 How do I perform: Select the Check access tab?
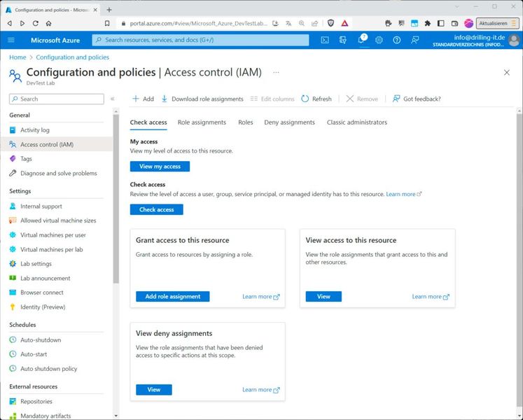pos(148,122)
